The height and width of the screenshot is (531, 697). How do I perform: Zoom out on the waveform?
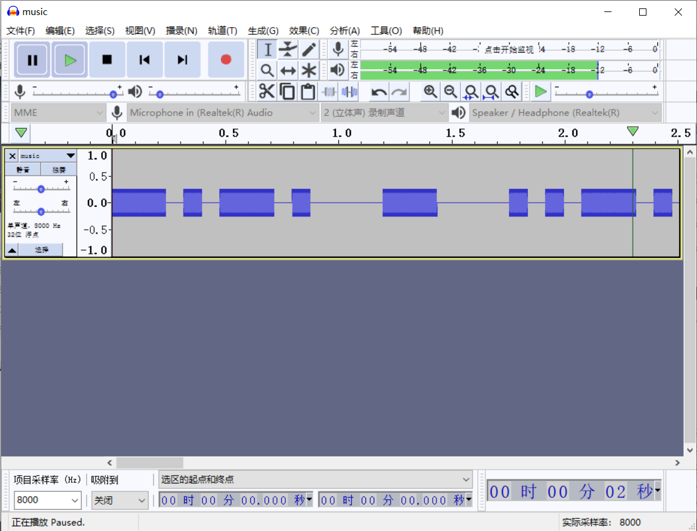coord(450,91)
